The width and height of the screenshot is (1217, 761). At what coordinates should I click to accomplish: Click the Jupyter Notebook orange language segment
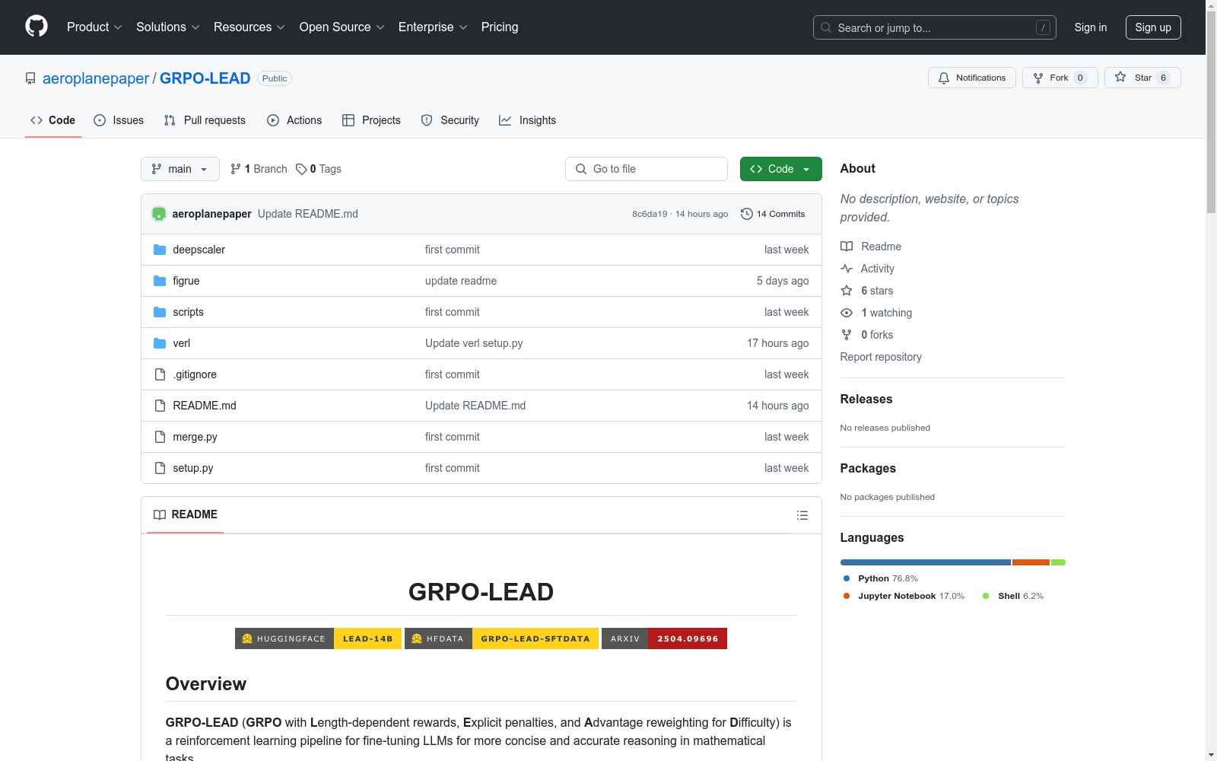[1031, 562]
